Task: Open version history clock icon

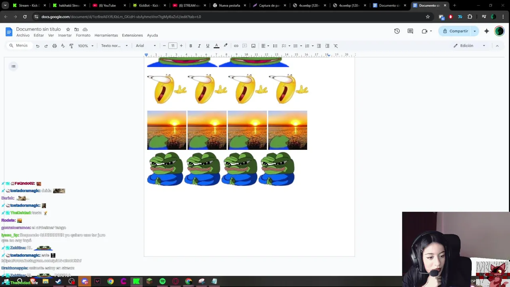Action: pyautogui.click(x=397, y=31)
